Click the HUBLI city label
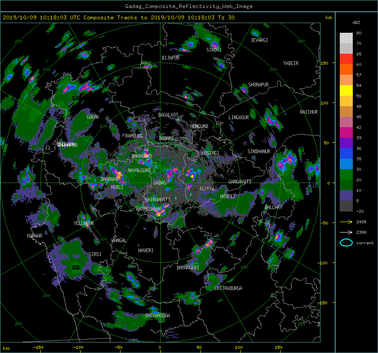The width and height of the screenshot is (378, 353). click(x=117, y=187)
